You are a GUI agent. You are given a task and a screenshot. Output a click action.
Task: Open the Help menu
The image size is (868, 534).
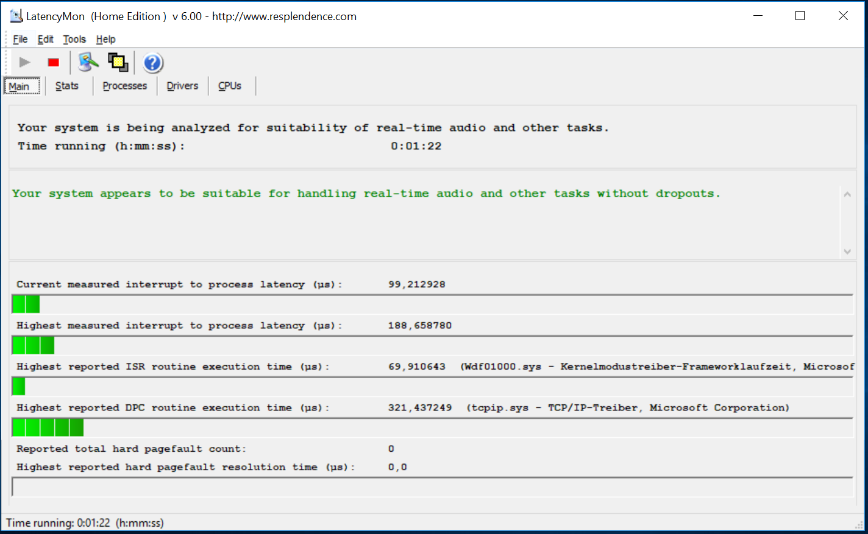coord(105,39)
